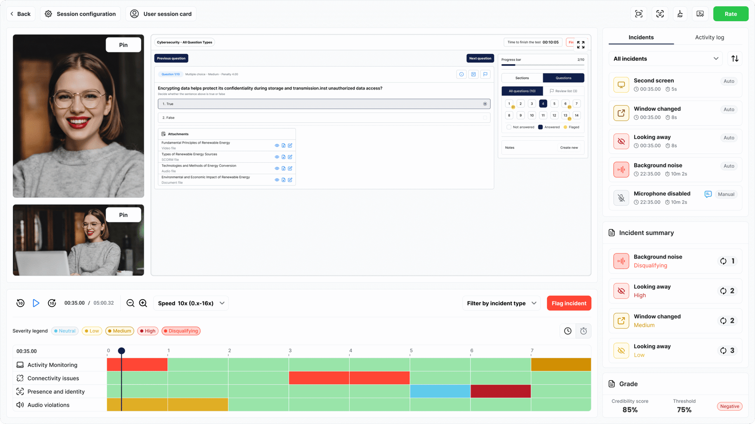This screenshot has height=424, width=755.
Task: Click the sort incidents arrows icon
Action: click(735, 58)
